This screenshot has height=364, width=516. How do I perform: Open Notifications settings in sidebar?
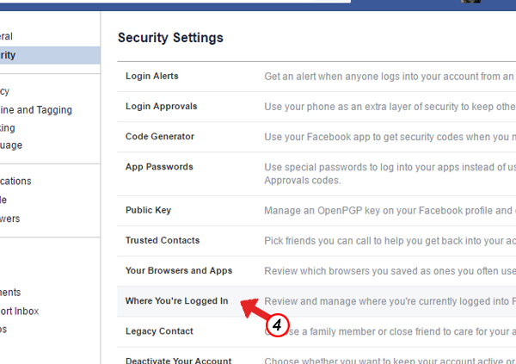pos(15,182)
